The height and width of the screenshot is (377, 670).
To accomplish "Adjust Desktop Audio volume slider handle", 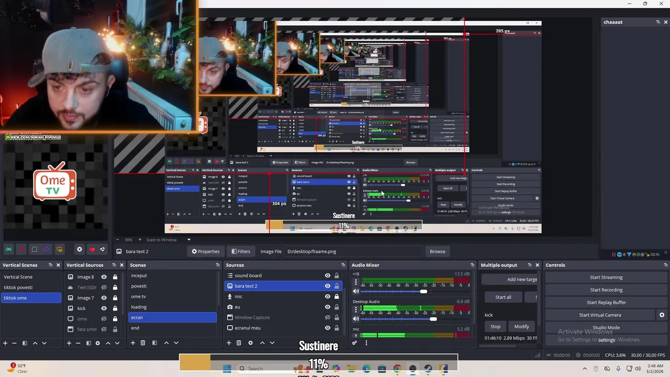I will coord(433,319).
